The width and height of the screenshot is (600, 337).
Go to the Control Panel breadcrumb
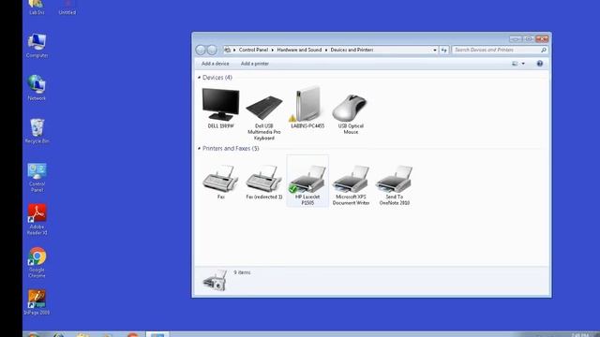click(x=253, y=50)
